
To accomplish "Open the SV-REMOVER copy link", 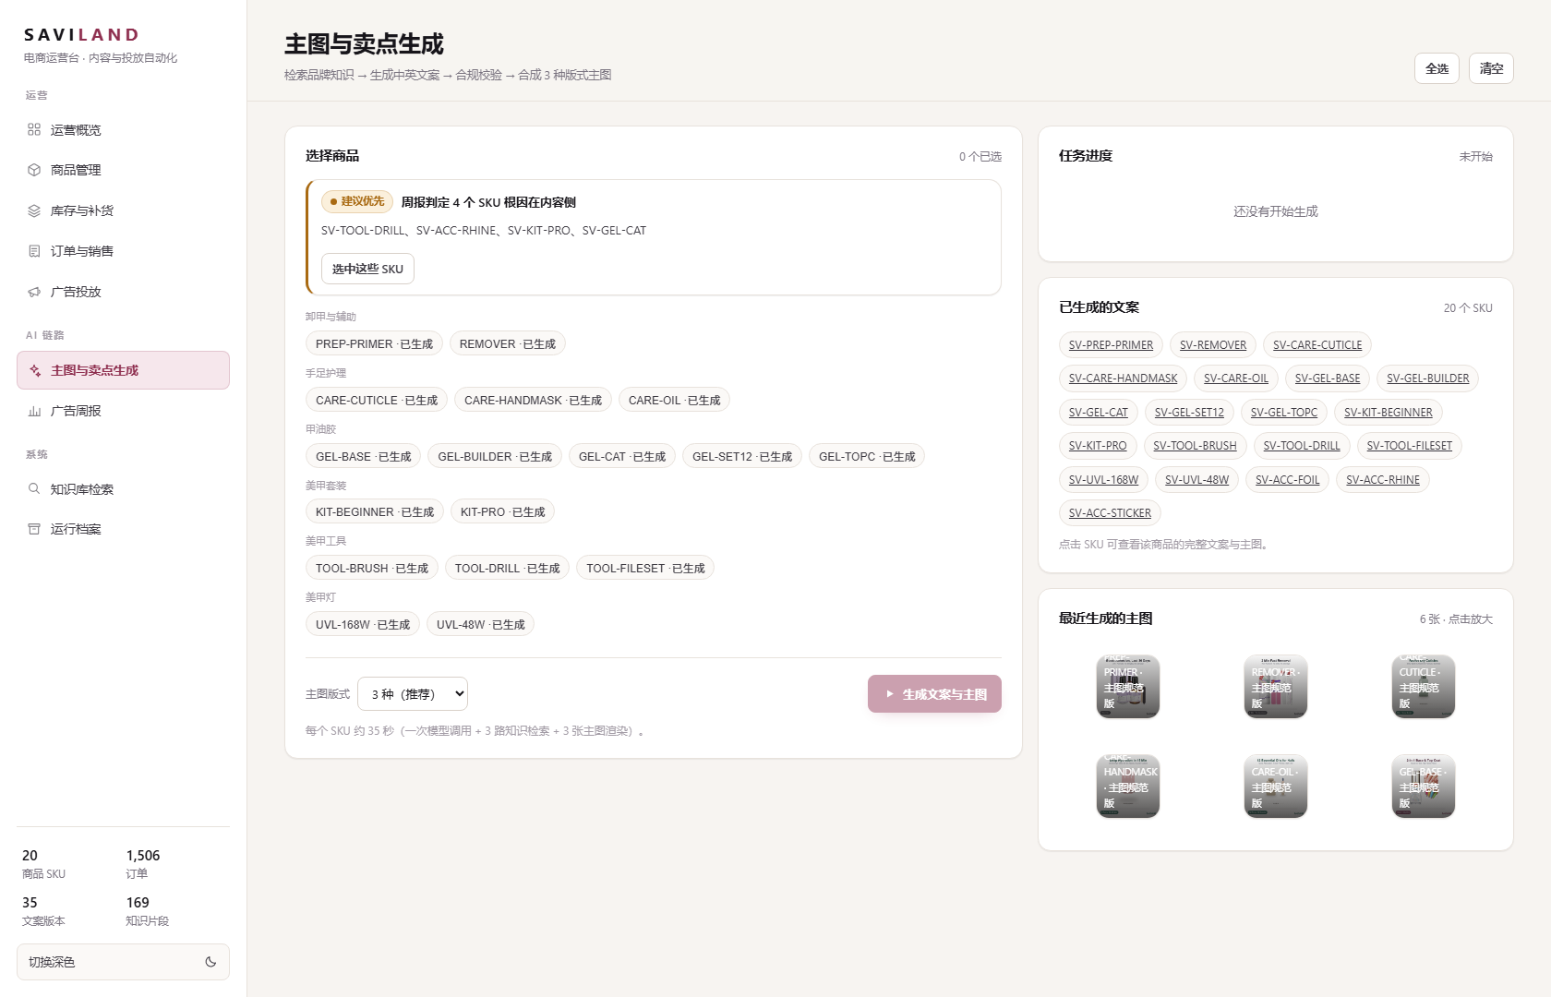I will [x=1212, y=345].
